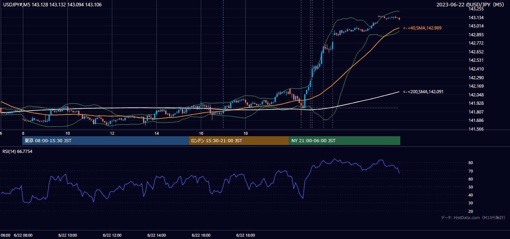510x239 pixels.
Task: Click price axis value 141.807
Action: (x=476, y=112)
